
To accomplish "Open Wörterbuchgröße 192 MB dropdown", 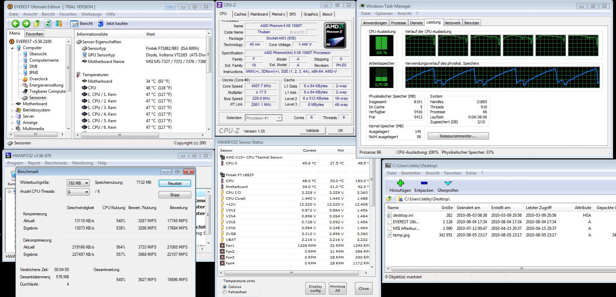I will click(78, 183).
